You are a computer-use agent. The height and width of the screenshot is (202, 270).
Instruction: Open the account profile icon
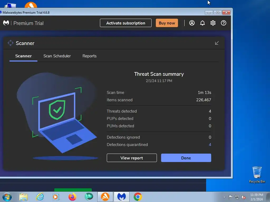[x=192, y=23]
